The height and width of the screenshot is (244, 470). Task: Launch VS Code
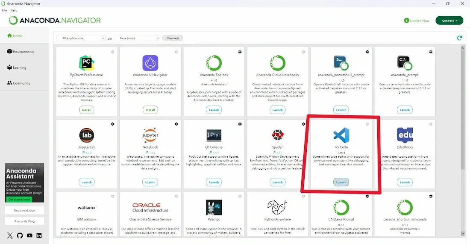click(x=341, y=182)
